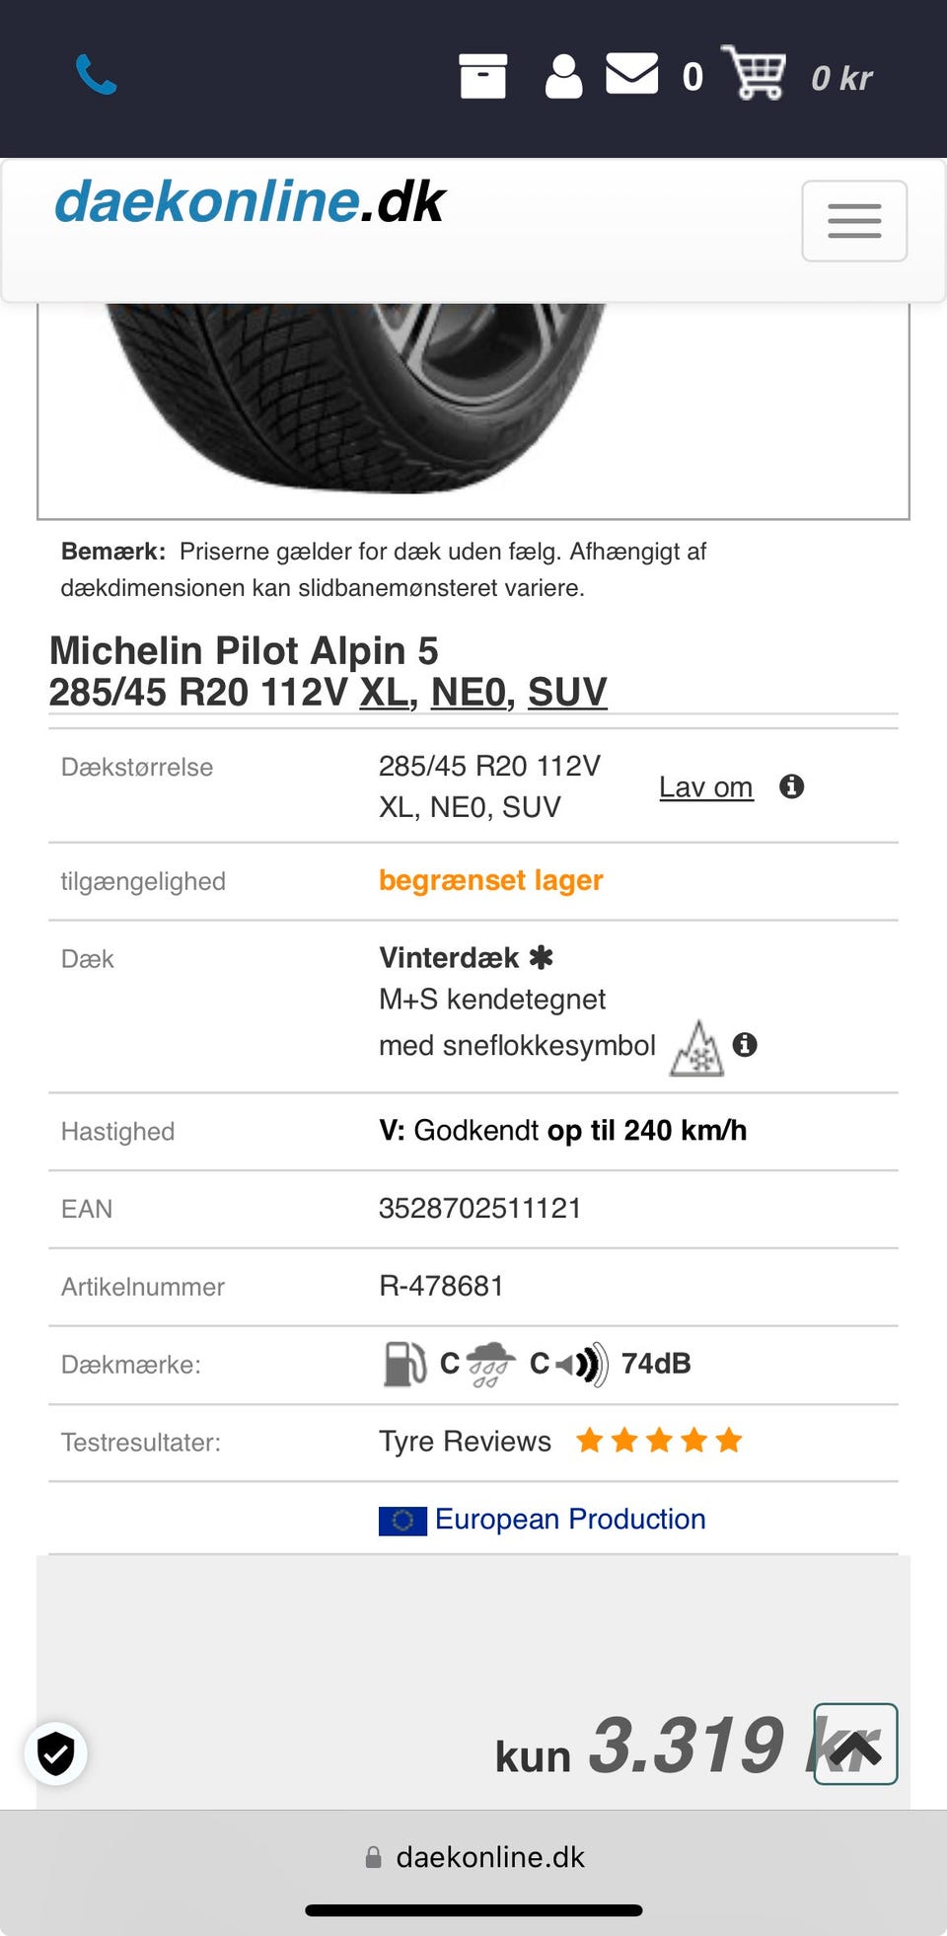
Task: Open the XL link in product title
Action: 385,693
